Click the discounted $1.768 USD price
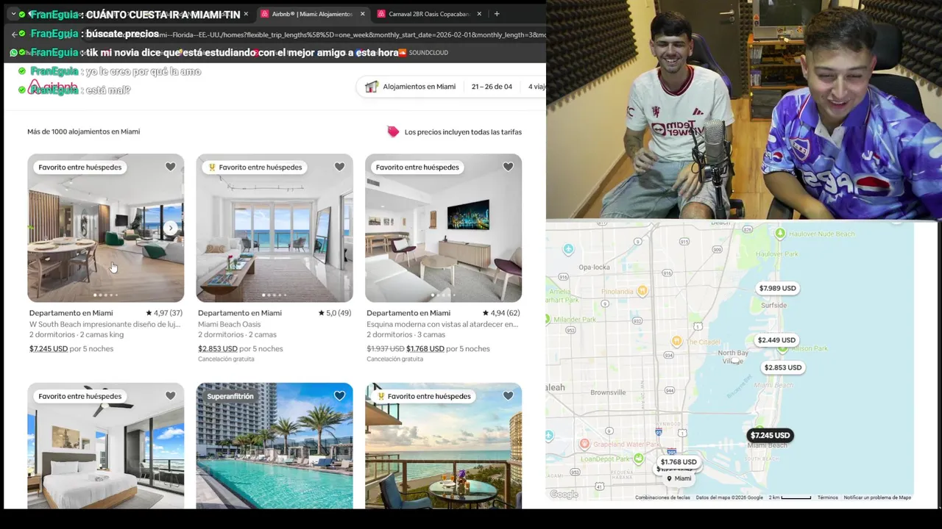This screenshot has width=942, height=529. pyautogui.click(x=425, y=348)
